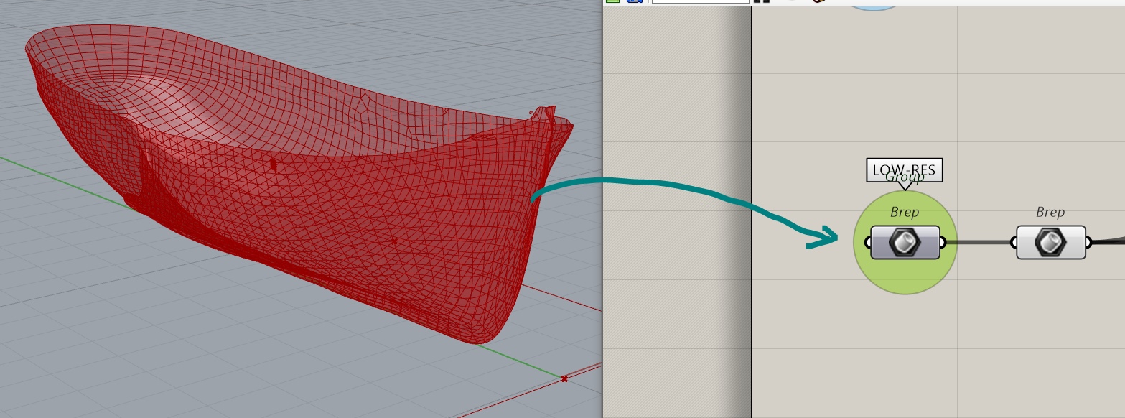This screenshot has height=418, width=1125.
Task: Click the input grip of the grouped Brep
Action: click(x=868, y=242)
